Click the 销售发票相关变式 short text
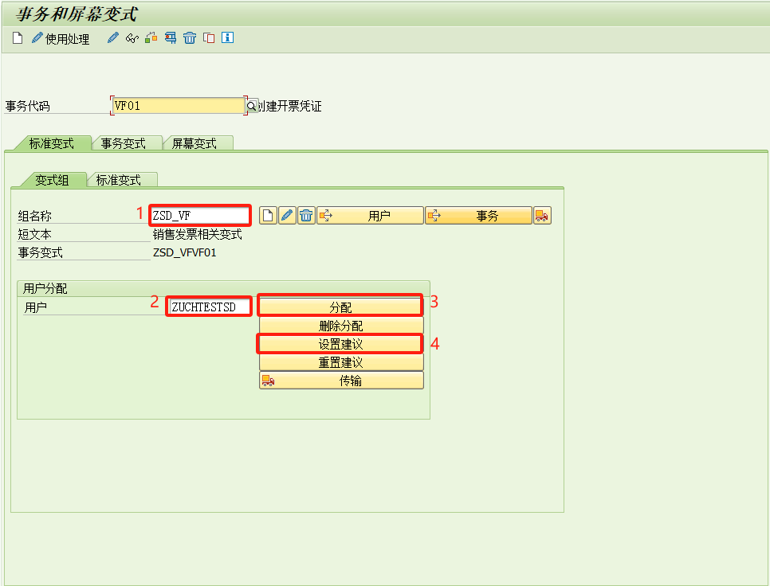 click(x=198, y=234)
